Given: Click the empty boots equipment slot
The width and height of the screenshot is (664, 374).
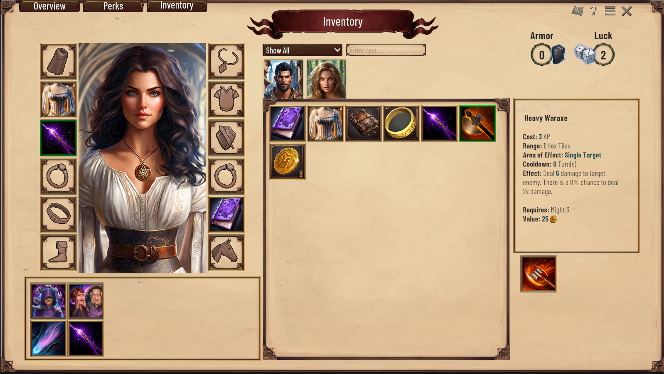Looking at the screenshot, I should 59,253.
